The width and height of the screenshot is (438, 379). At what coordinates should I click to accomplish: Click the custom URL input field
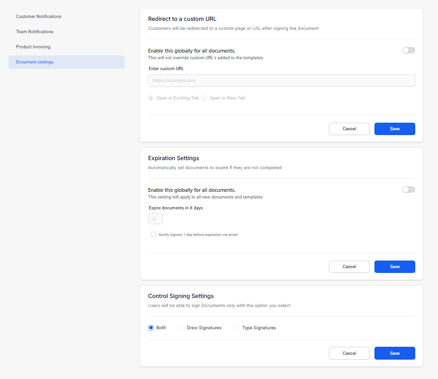coord(281,81)
